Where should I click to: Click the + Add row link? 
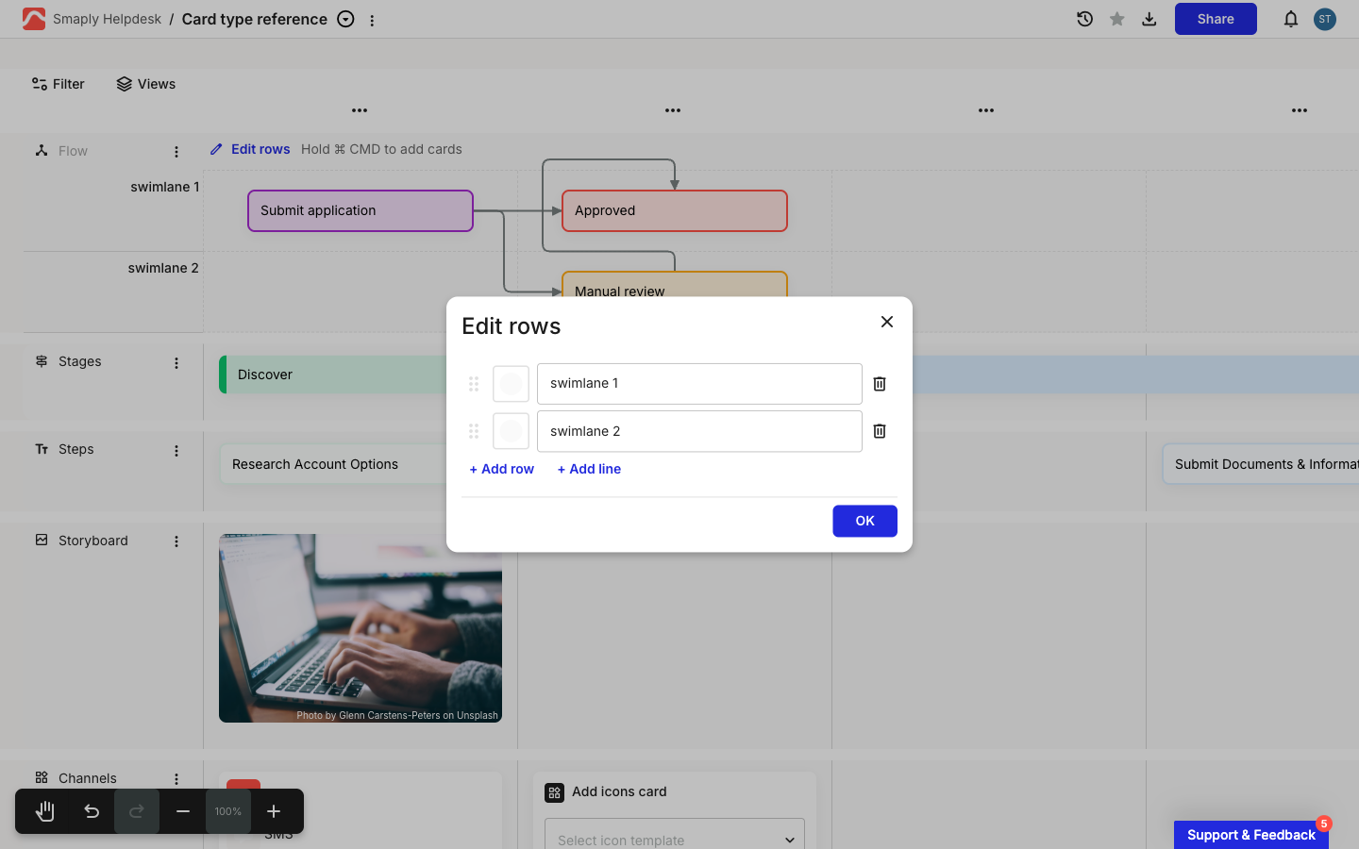point(502,469)
